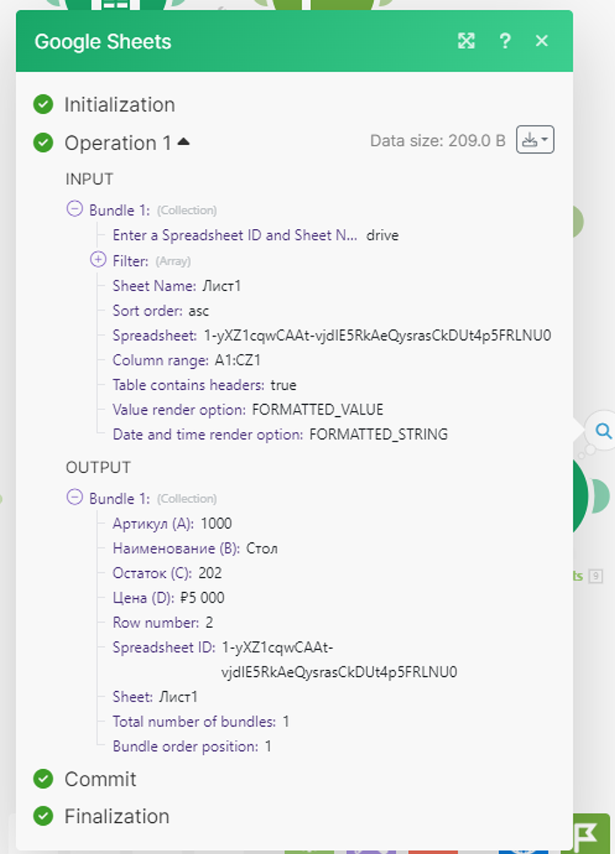Click the flag icon behind the panel
This screenshot has height=854, width=615.
586,834
